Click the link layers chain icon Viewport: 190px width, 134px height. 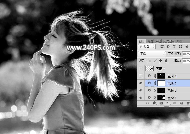(147, 103)
